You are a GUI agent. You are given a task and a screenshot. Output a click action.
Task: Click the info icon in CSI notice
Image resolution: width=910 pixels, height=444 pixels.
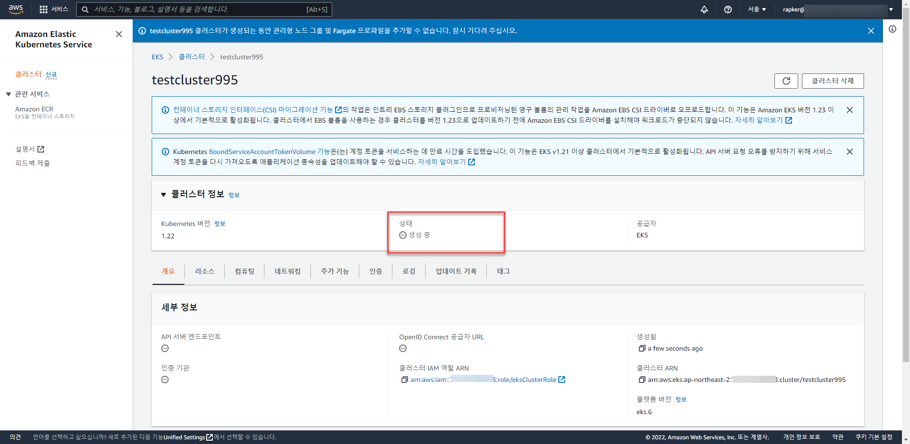pos(165,110)
